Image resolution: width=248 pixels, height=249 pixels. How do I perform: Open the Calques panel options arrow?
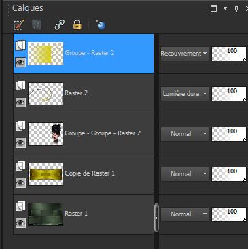click(225, 9)
